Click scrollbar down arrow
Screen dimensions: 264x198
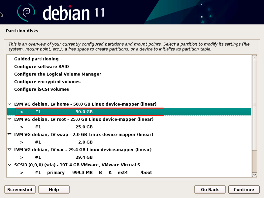[254, 175]
